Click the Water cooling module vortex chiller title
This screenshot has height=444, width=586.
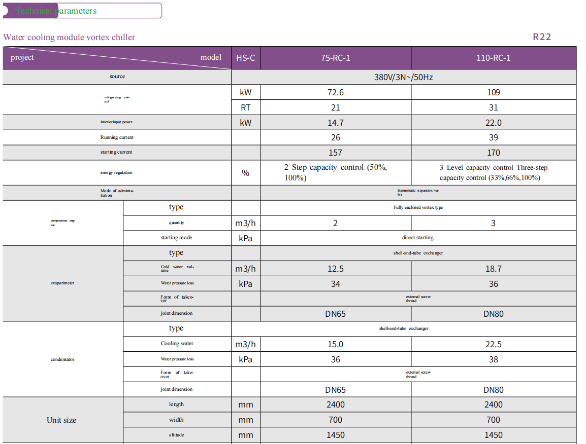[69, 37]
